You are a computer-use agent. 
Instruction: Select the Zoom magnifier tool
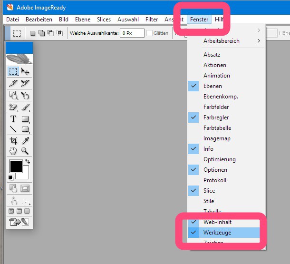tap(25, 151)
